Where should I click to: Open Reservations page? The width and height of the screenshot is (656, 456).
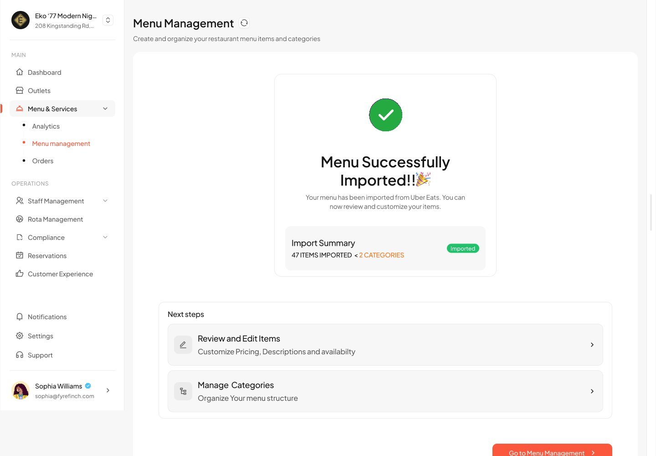(x=62, y=255)
